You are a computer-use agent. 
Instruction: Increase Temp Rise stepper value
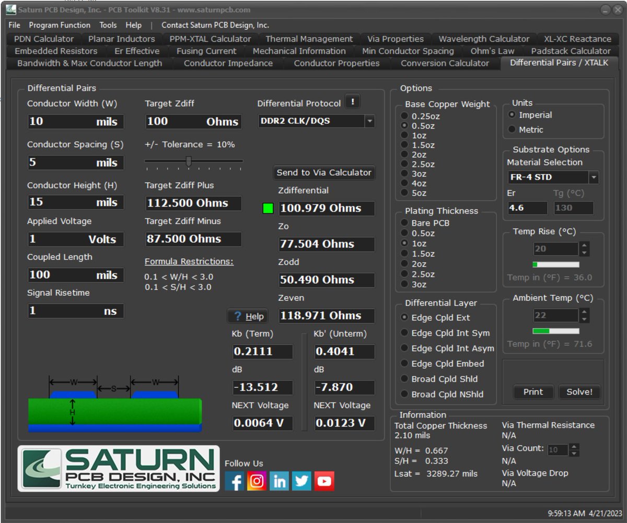584,245
